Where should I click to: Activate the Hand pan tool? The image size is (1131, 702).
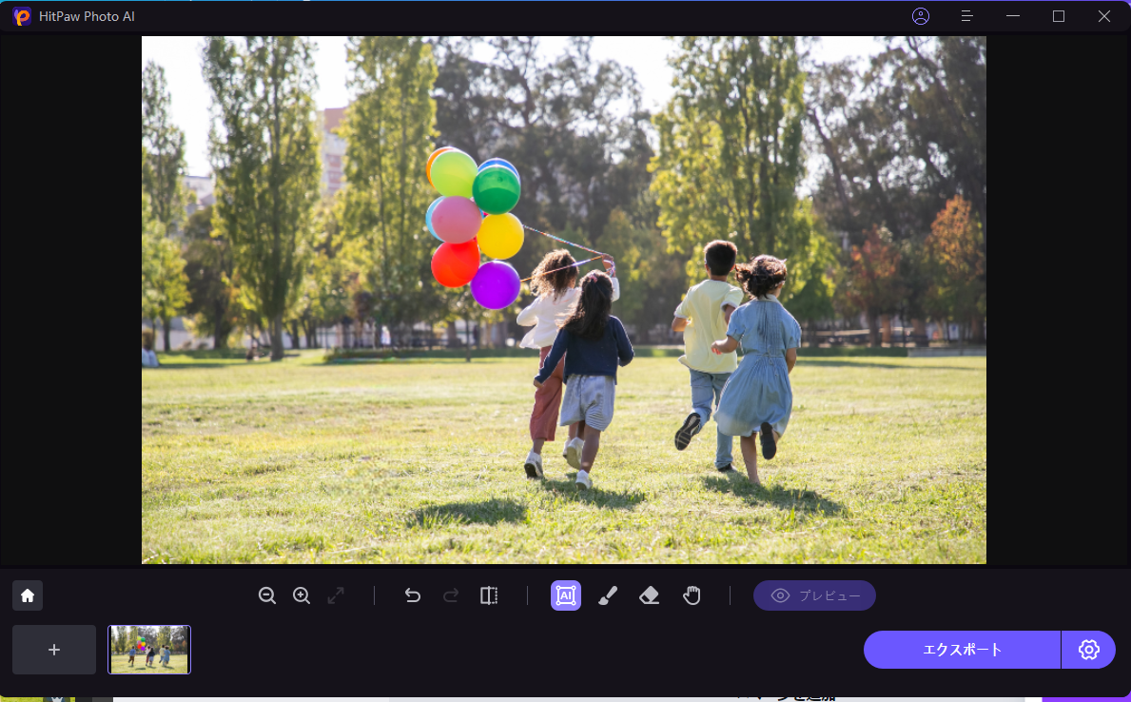pyautogui.click(x=692, y=595)
